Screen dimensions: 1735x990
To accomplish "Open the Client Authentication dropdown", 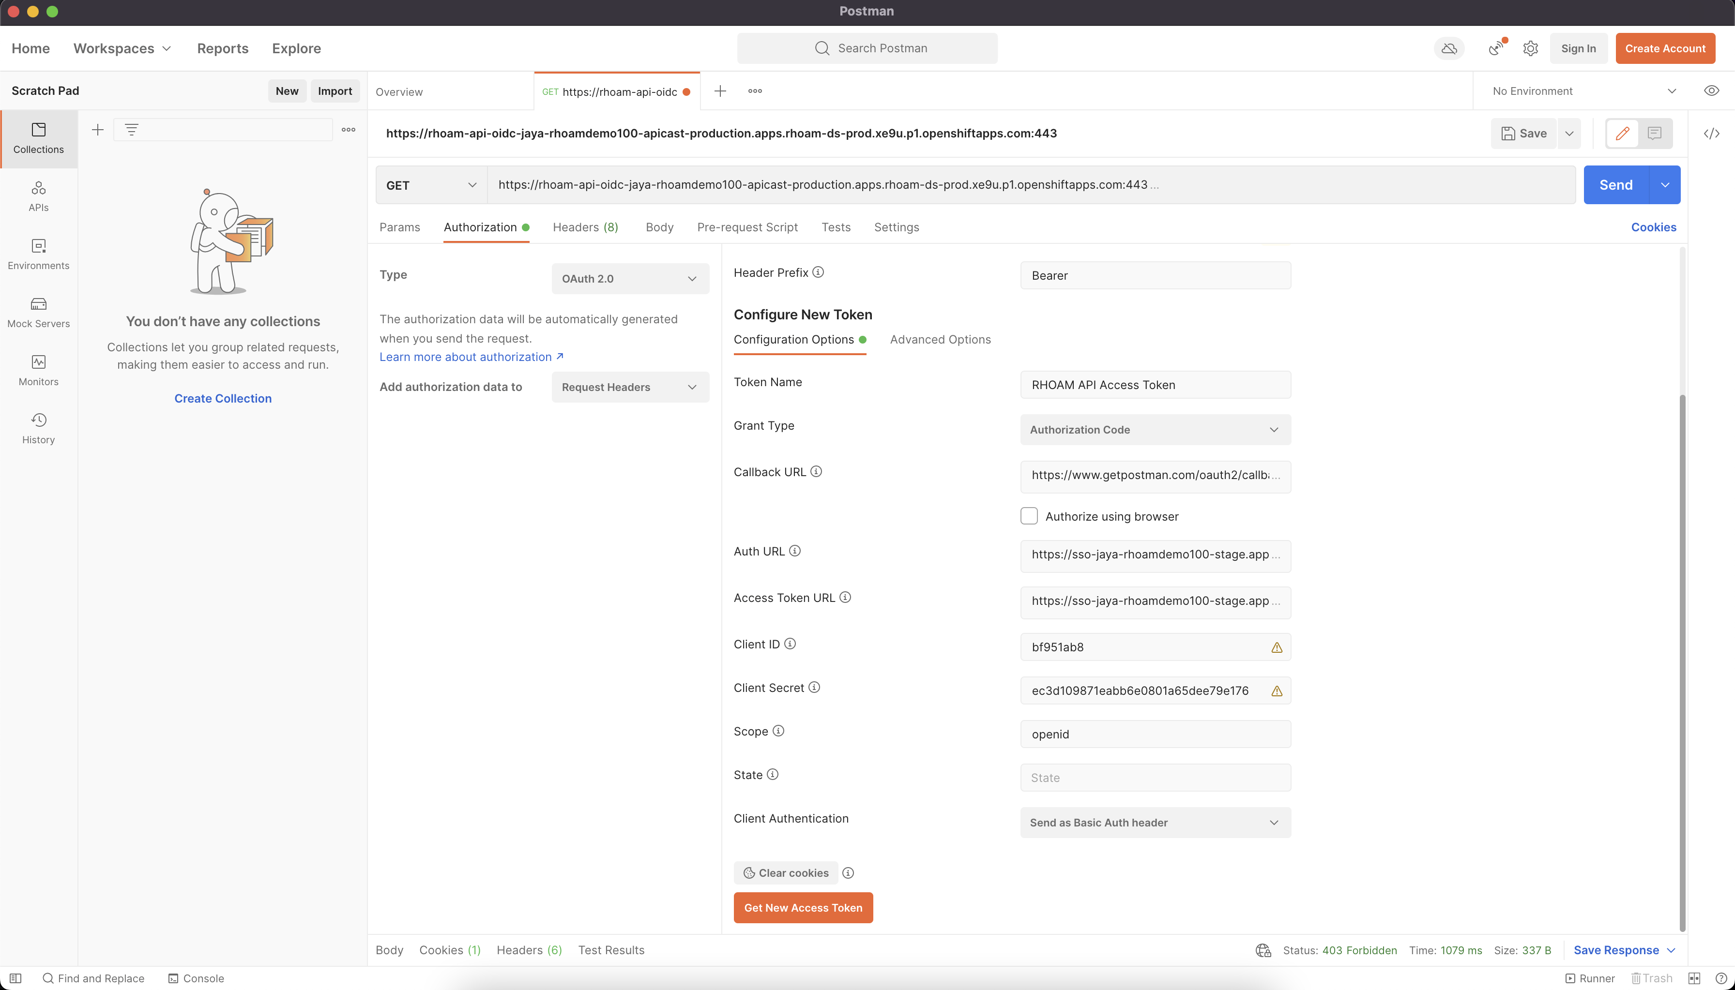I will pos(1155,822).
